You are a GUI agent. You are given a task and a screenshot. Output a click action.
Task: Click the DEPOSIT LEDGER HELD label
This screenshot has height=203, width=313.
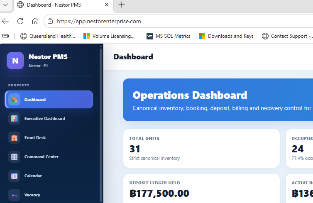click(155, 183)
